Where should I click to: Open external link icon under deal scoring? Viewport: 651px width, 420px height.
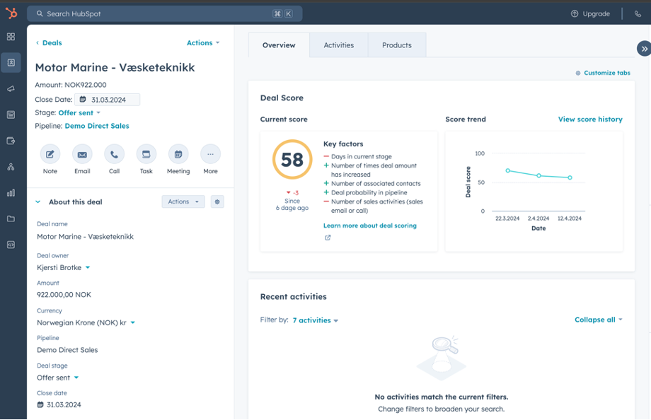point(328,238)
